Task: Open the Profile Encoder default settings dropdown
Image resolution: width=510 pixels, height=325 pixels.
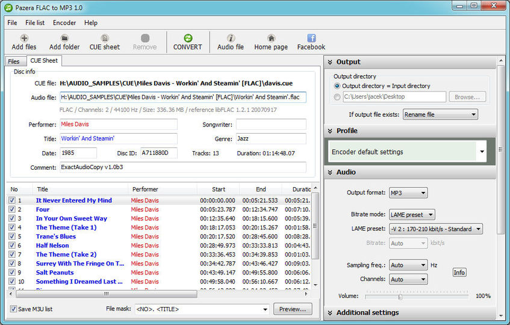Action: [408, 152]
